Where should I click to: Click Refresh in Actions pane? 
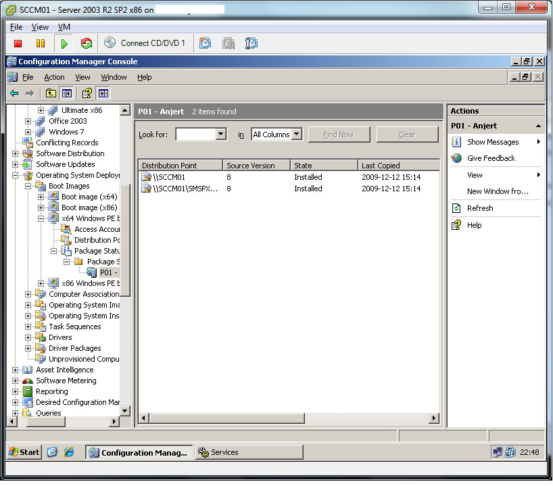tap(480, 208)
